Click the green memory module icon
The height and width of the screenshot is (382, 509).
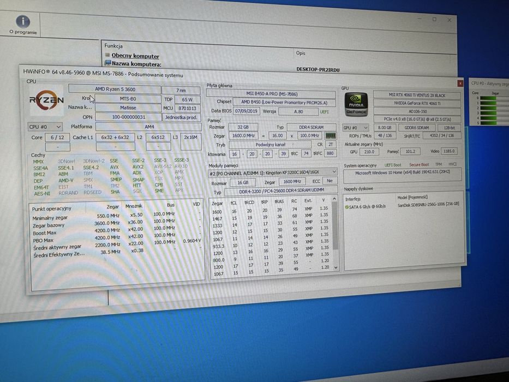331,135
